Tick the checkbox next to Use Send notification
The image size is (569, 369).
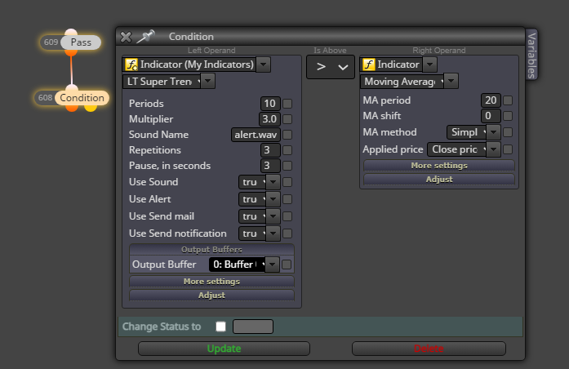click(x=287, y=233)
